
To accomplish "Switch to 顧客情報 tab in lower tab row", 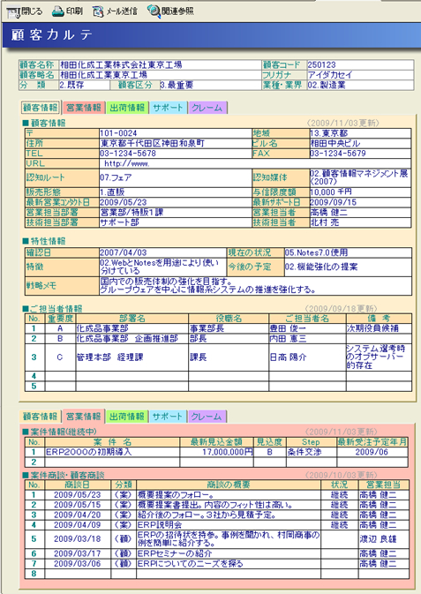I will (x=40, y=417).
